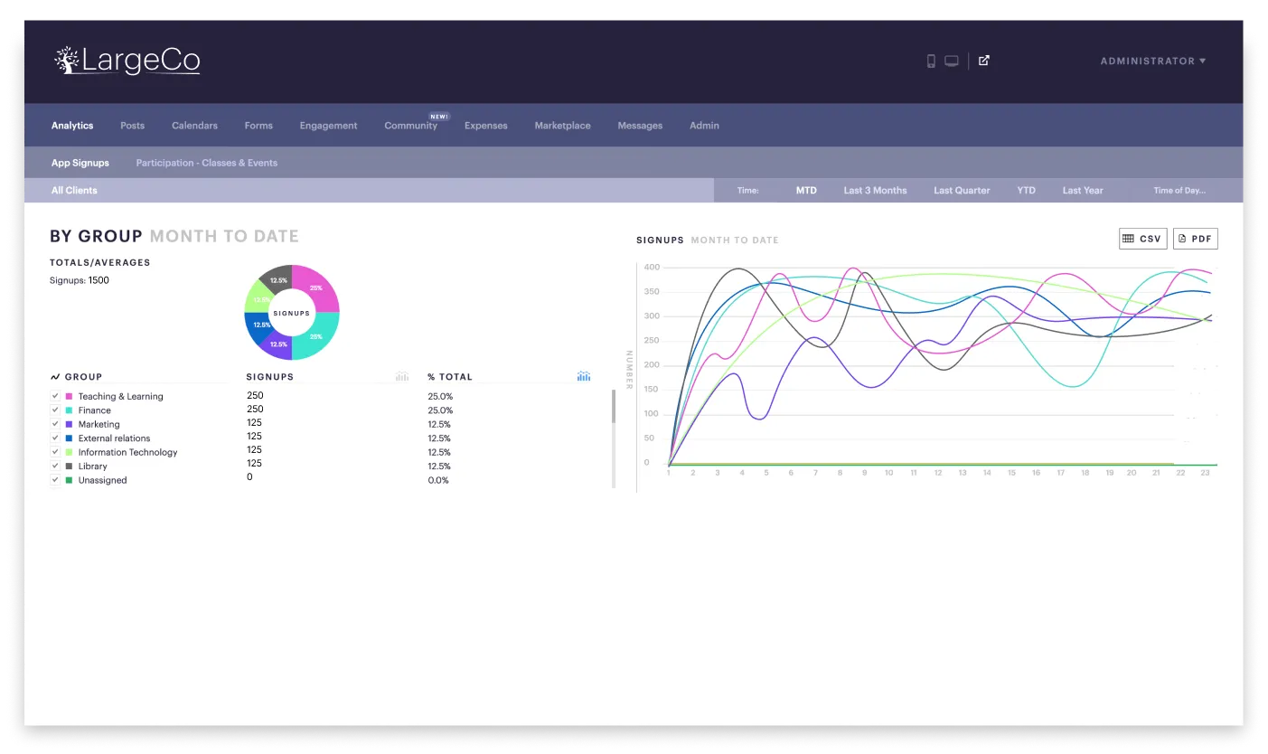Open the Admin tab

(704, 126)
